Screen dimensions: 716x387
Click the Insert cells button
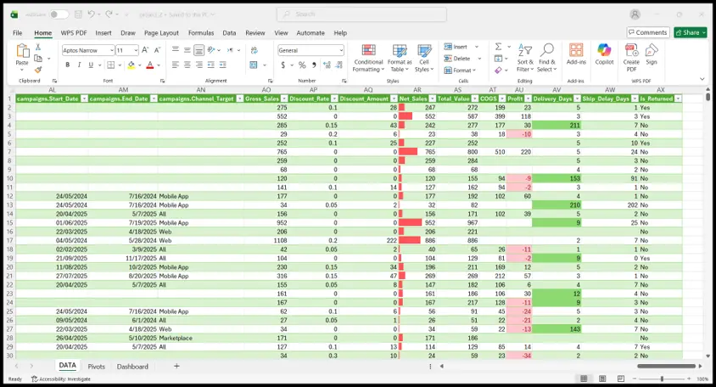tap(456, 47)
